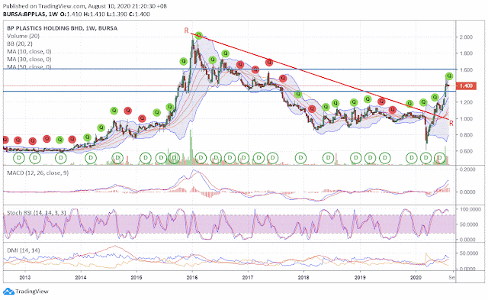488x300 pixels.
Task: Click the 2020 year label on time axis
Action: [x=416, y=277]
